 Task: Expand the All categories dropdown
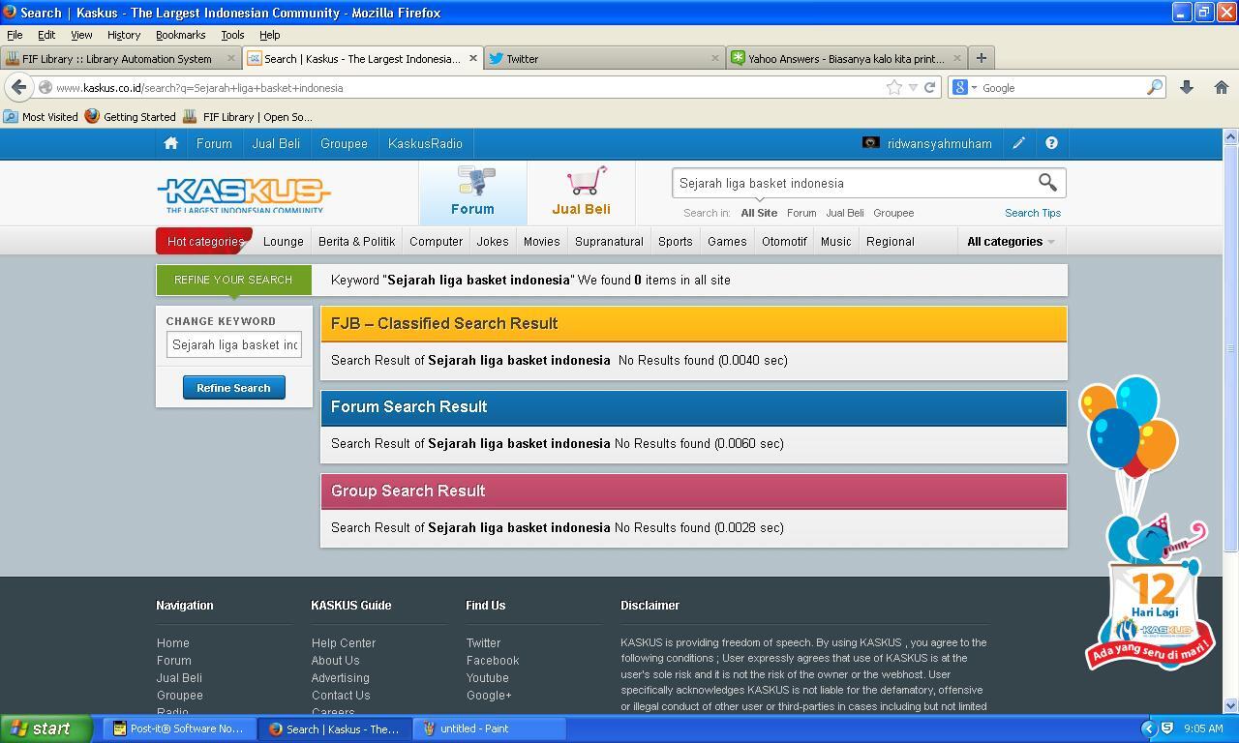tap(1011, 241)
